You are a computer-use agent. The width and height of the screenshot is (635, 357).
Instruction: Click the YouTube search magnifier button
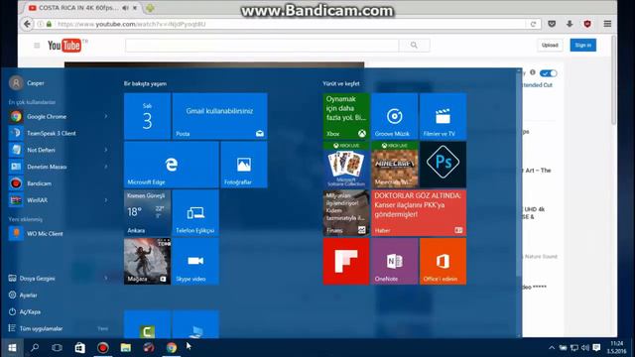click(414, 46)
